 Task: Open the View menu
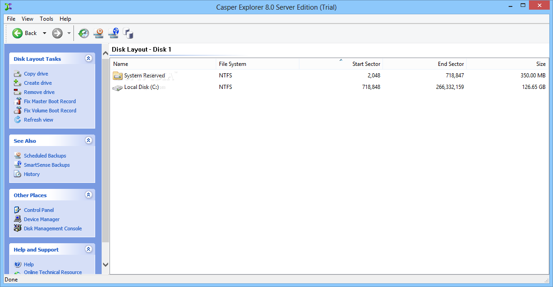(27, 18)
